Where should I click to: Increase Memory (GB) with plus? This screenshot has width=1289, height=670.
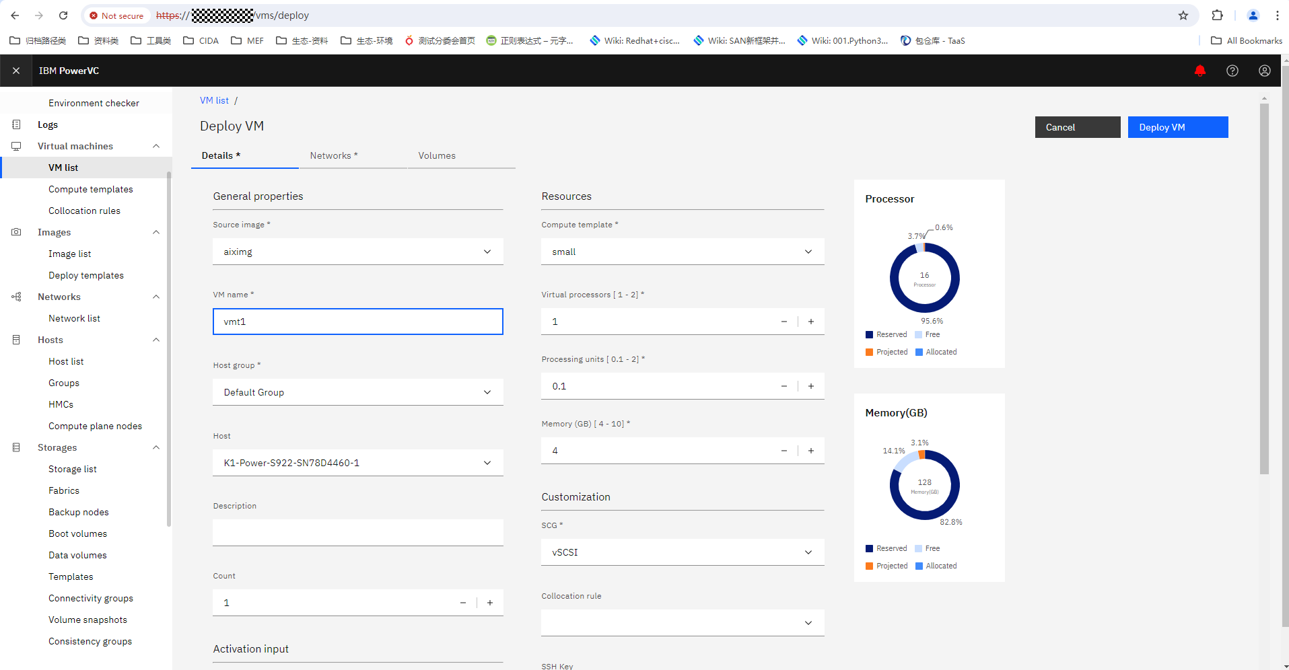point(811,451)
